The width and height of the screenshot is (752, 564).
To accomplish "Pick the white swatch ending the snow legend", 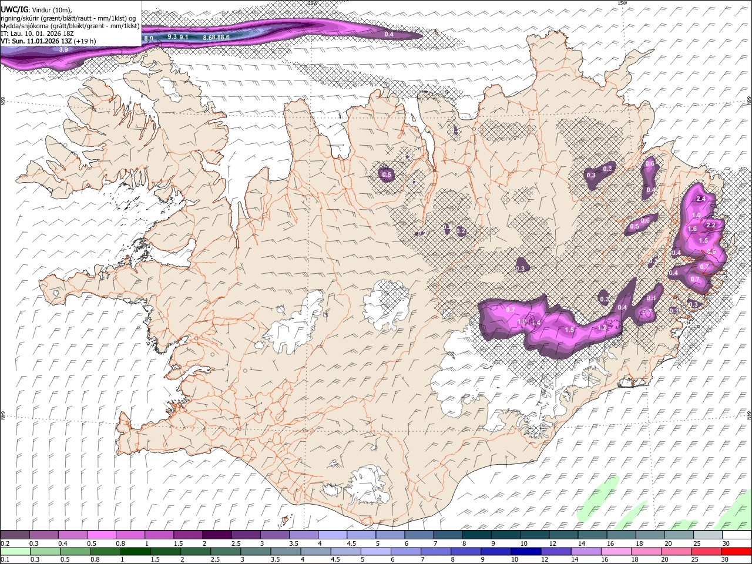I will tap(737, 535).
